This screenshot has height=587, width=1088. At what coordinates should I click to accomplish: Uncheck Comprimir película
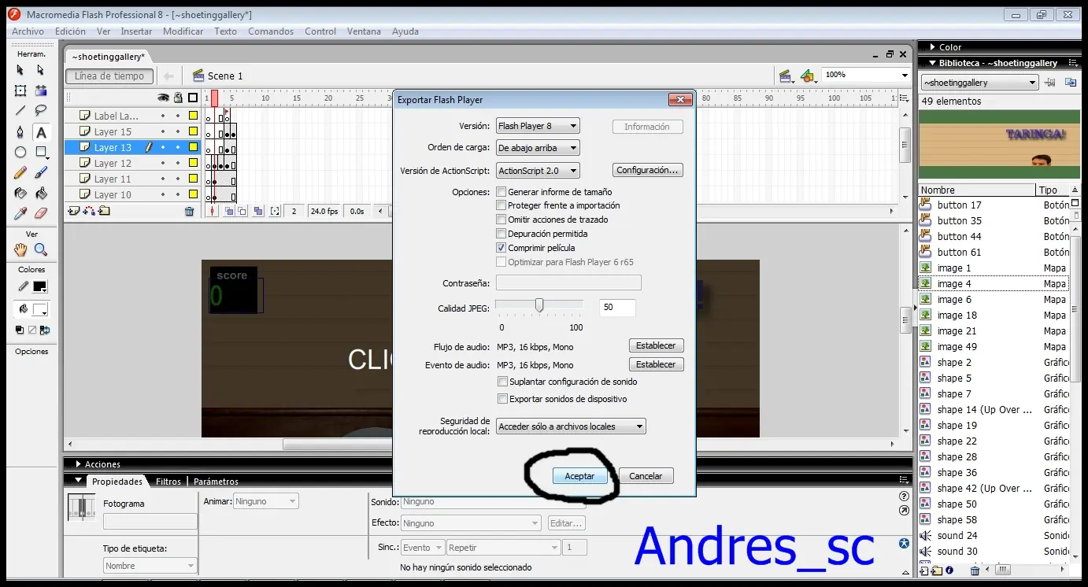pos(501,248)
